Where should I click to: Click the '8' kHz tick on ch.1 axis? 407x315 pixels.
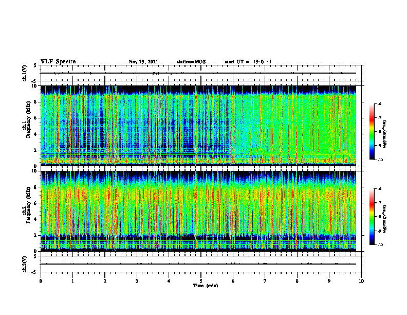coord(36,102)
